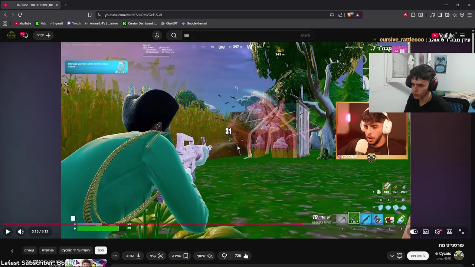This screenshot has width=475, height=267.
Task: Open the Kick bookmark
Action: 40,23
